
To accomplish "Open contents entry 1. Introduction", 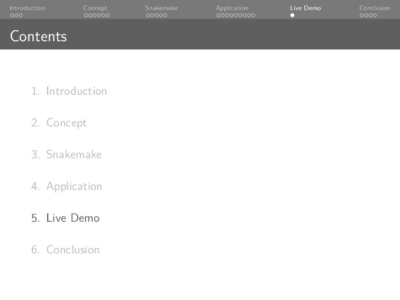I will 76,91.
